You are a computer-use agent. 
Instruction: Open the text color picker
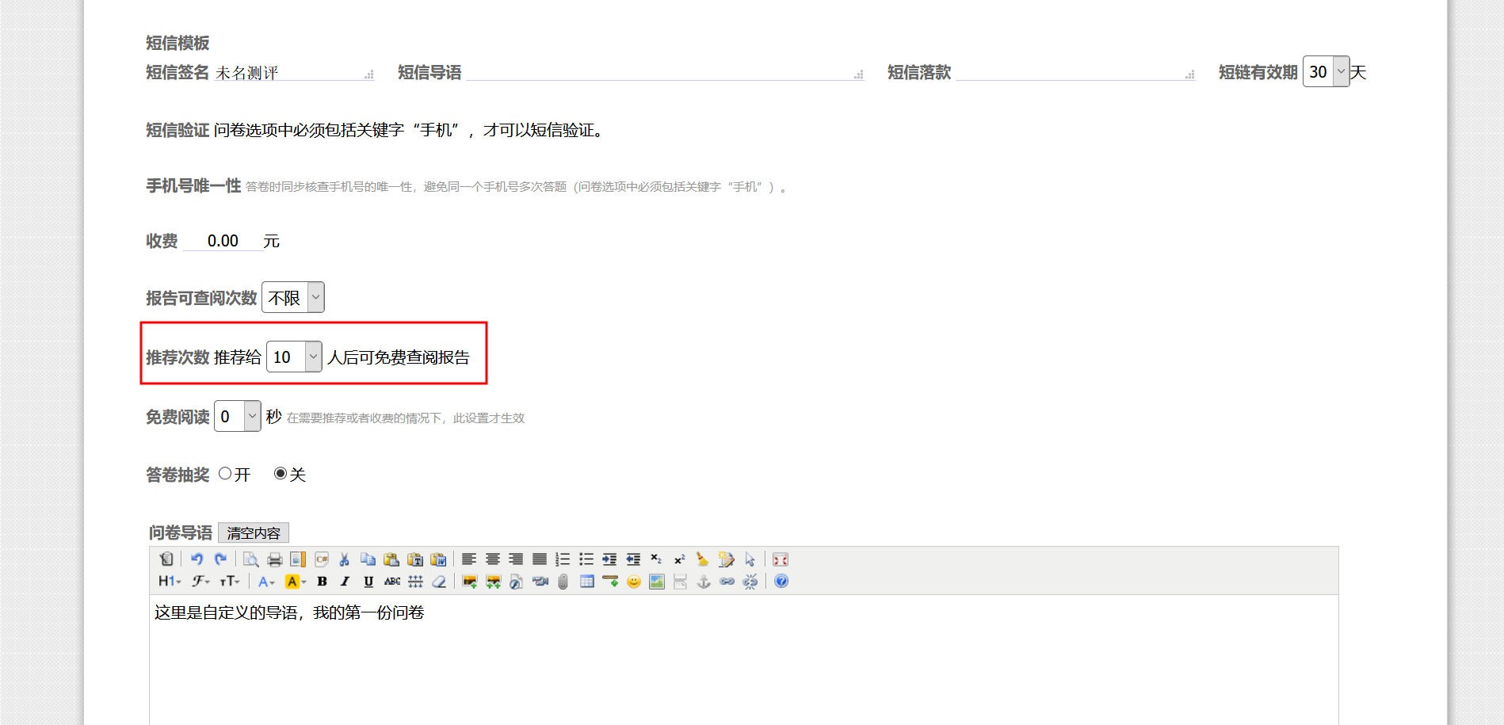point(266,582)
